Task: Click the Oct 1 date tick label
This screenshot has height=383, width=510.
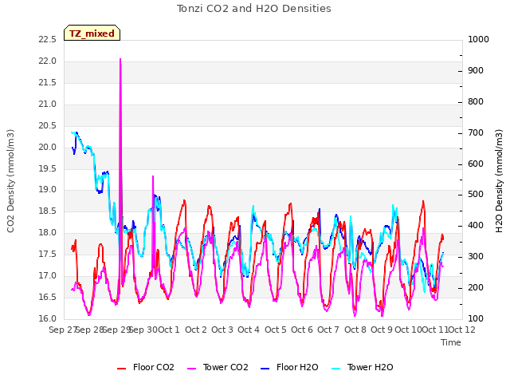Action: click(169, 330)
